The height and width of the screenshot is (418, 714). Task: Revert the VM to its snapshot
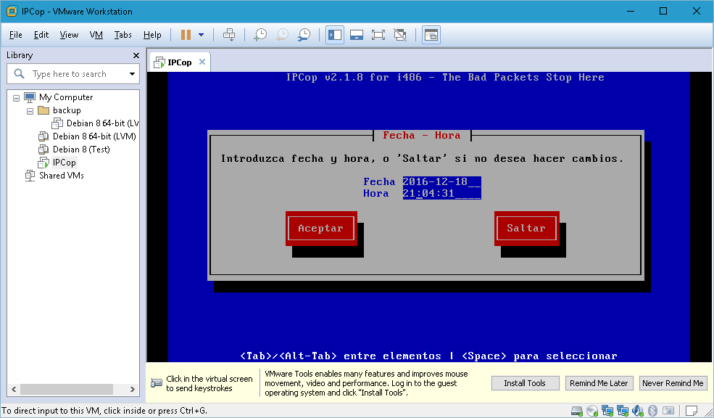(282, 34)
